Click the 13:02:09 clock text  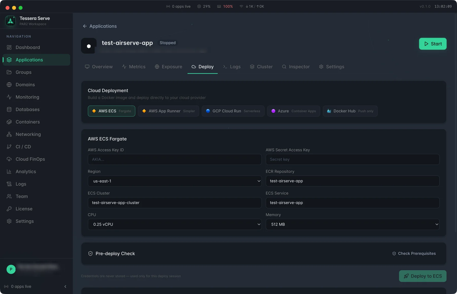(x=443, y=6)
